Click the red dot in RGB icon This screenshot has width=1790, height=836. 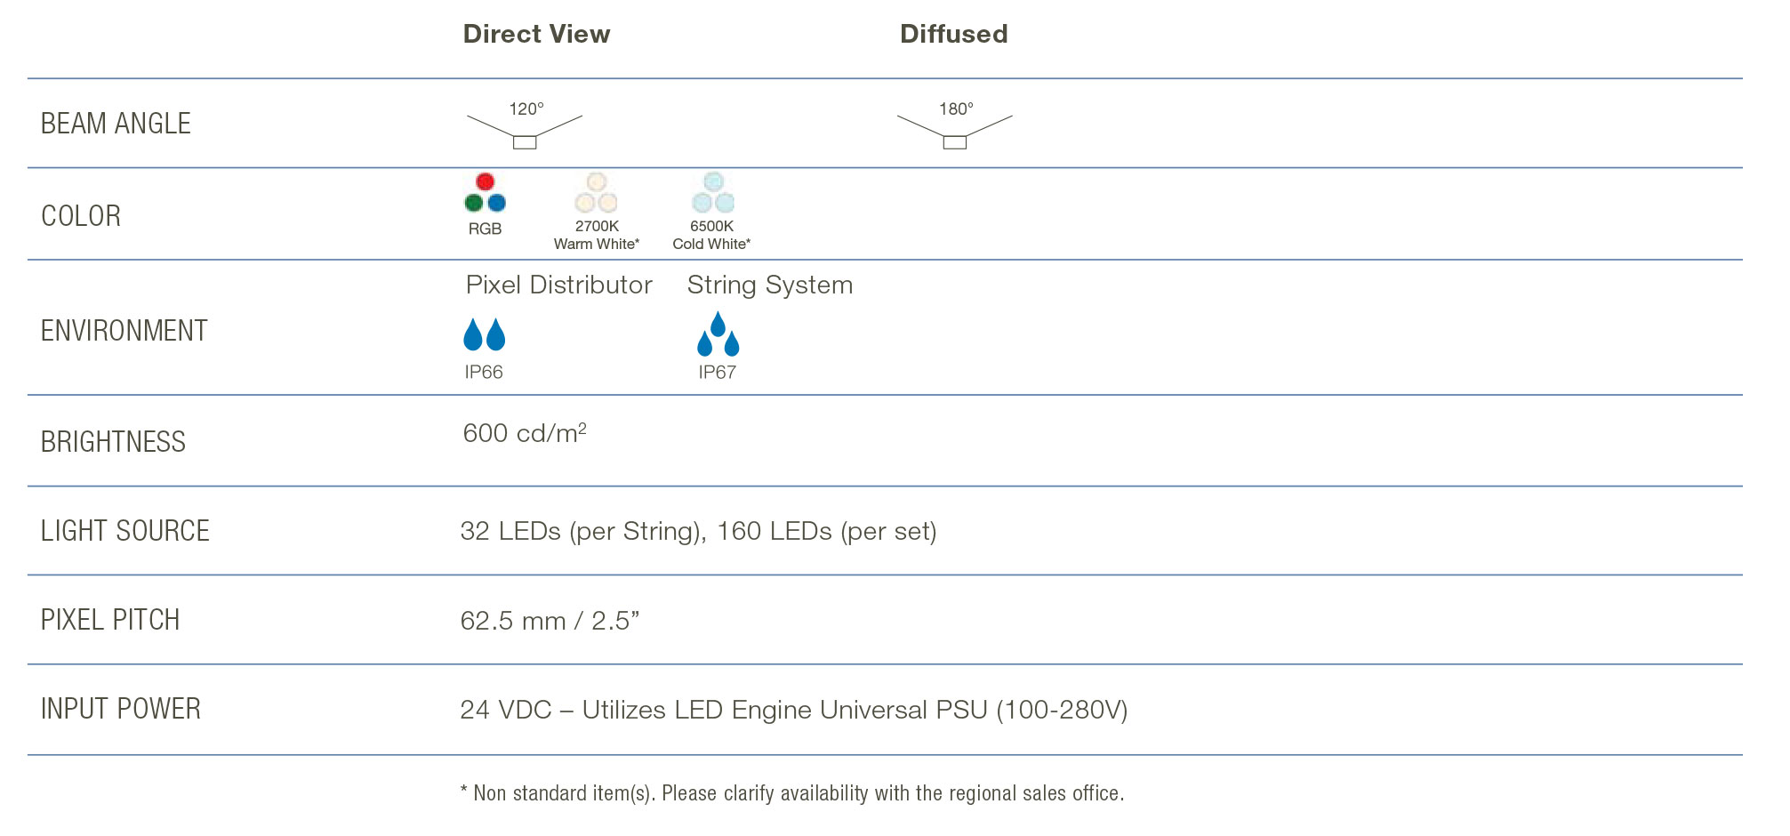click(x=485, y=182)
